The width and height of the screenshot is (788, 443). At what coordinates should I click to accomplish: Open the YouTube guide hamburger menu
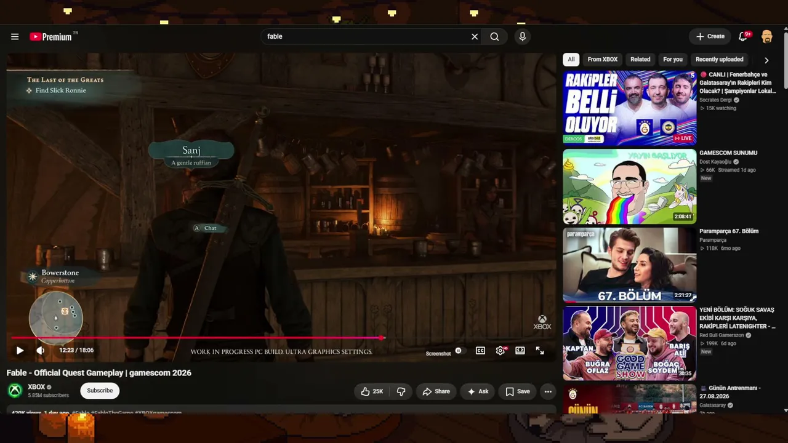pyautogui.click(x=15, y=37)
